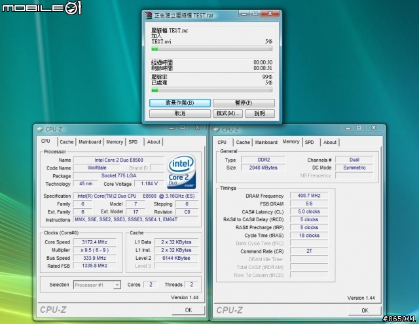419x324 pixels.
Task: Select the SPD tab in left CPU-Z window
Action: pyautogui.click(x=133, y=142)
